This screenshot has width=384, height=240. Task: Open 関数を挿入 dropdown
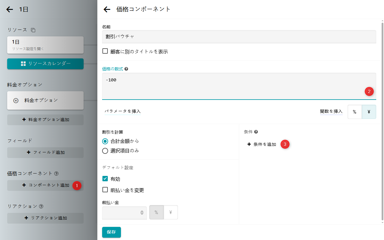pos(331,112)
